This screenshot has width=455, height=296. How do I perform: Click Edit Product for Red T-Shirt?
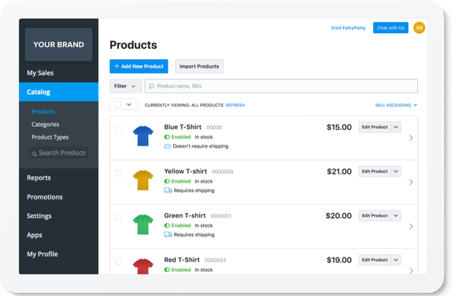click(375, 260)
